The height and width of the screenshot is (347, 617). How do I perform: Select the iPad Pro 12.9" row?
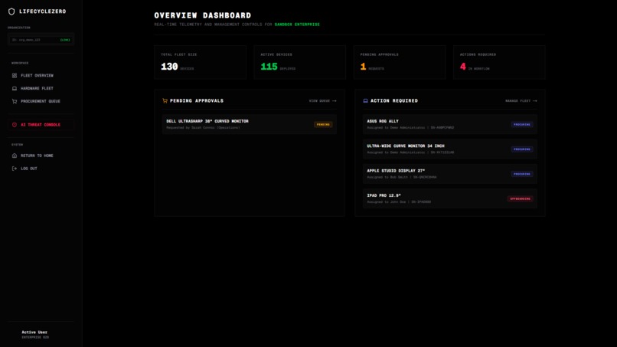(450, 199)
